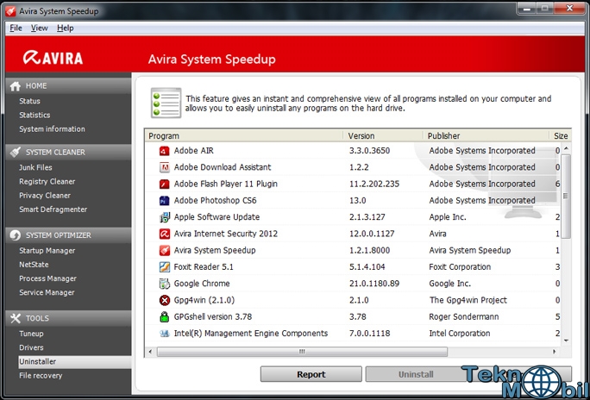Click the greyed-out Uninstall button
Image resolution: width=590 pixels, height=400 pixels.
pos(416,374)
